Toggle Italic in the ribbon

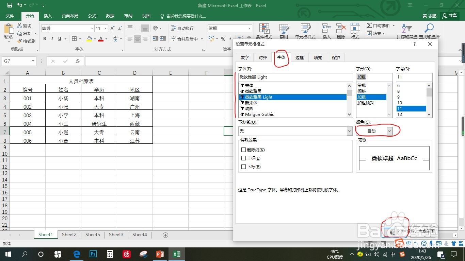(x=52, y=39)
